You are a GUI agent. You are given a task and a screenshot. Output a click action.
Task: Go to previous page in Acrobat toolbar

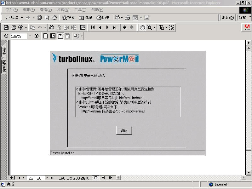(100, 27)
